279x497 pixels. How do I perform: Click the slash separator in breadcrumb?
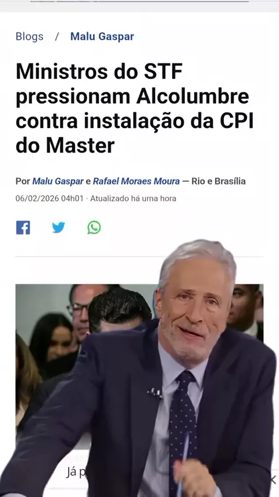pyautogui.click(x=57, y=37)
